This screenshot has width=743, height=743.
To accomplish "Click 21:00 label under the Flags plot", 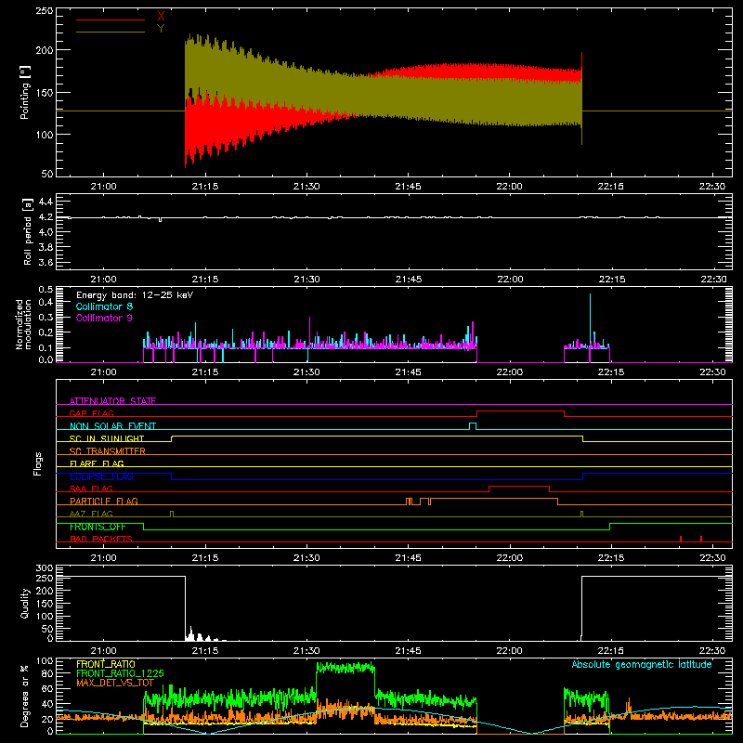I will pyautogui.click(x=103, y=558).
